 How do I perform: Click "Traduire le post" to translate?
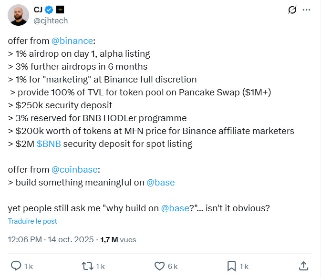[x=32, y=221]
